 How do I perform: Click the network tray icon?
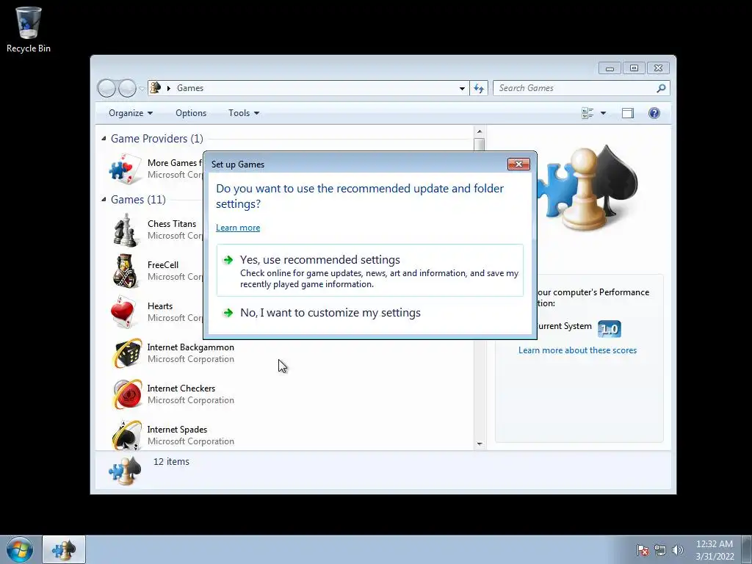click(x=660, y=549)
